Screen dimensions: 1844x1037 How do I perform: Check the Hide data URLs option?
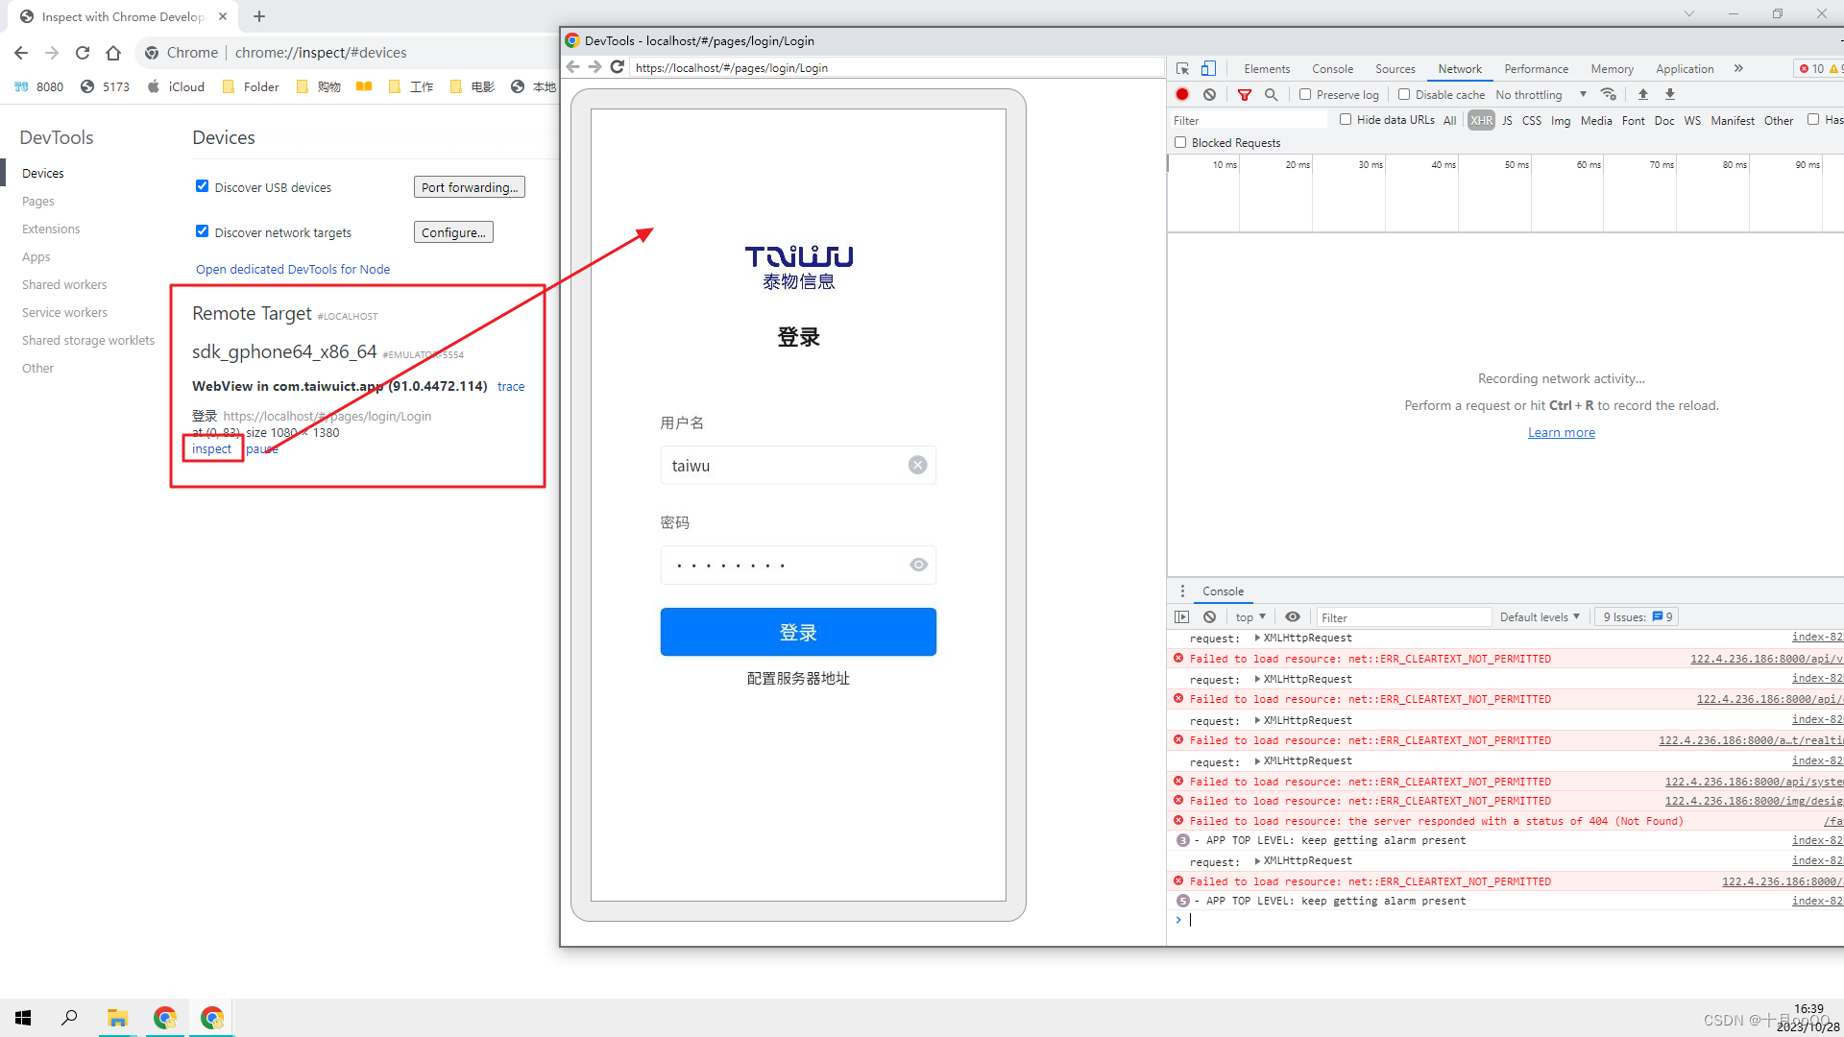click(1347, 119)
